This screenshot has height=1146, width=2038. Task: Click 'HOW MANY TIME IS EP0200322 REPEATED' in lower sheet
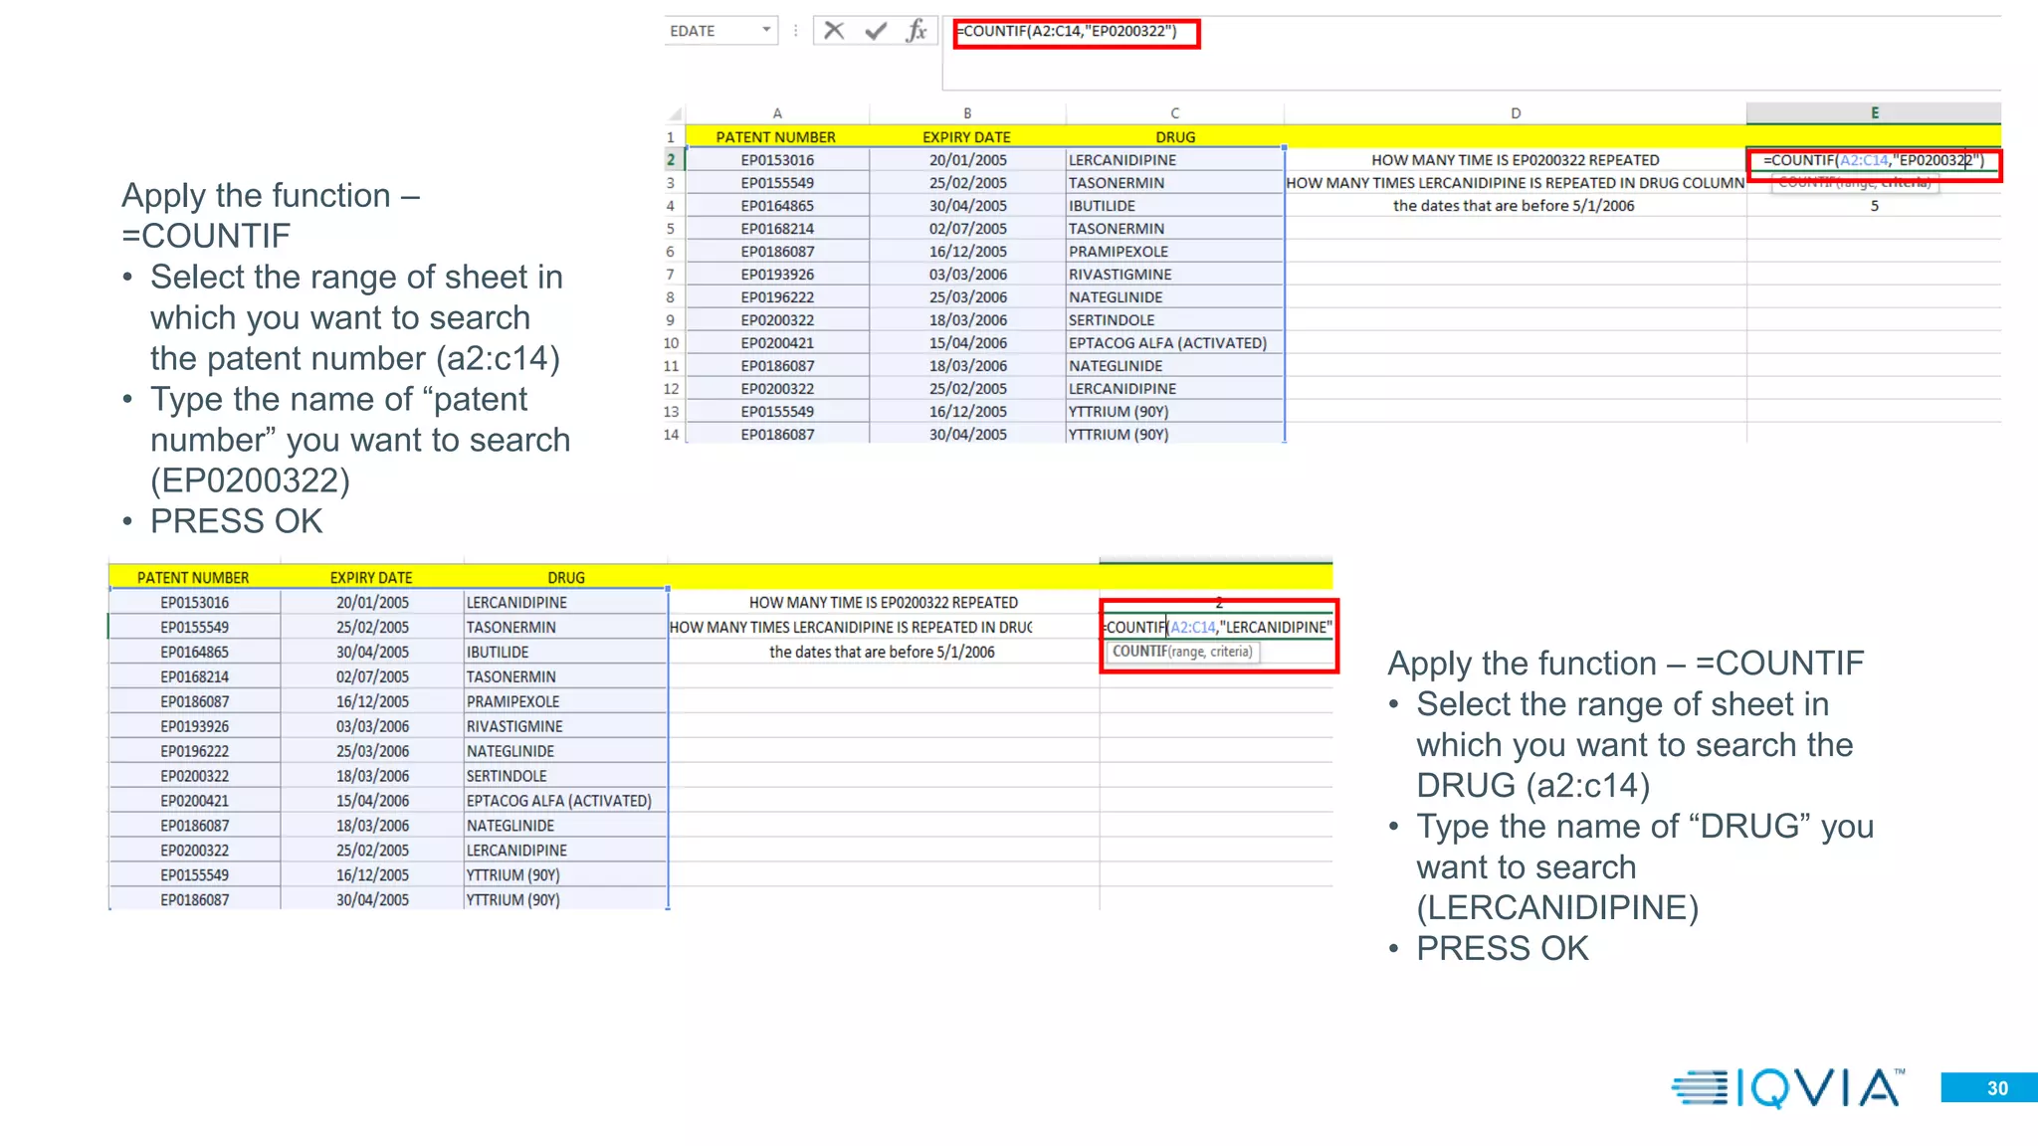click(884, 603)
